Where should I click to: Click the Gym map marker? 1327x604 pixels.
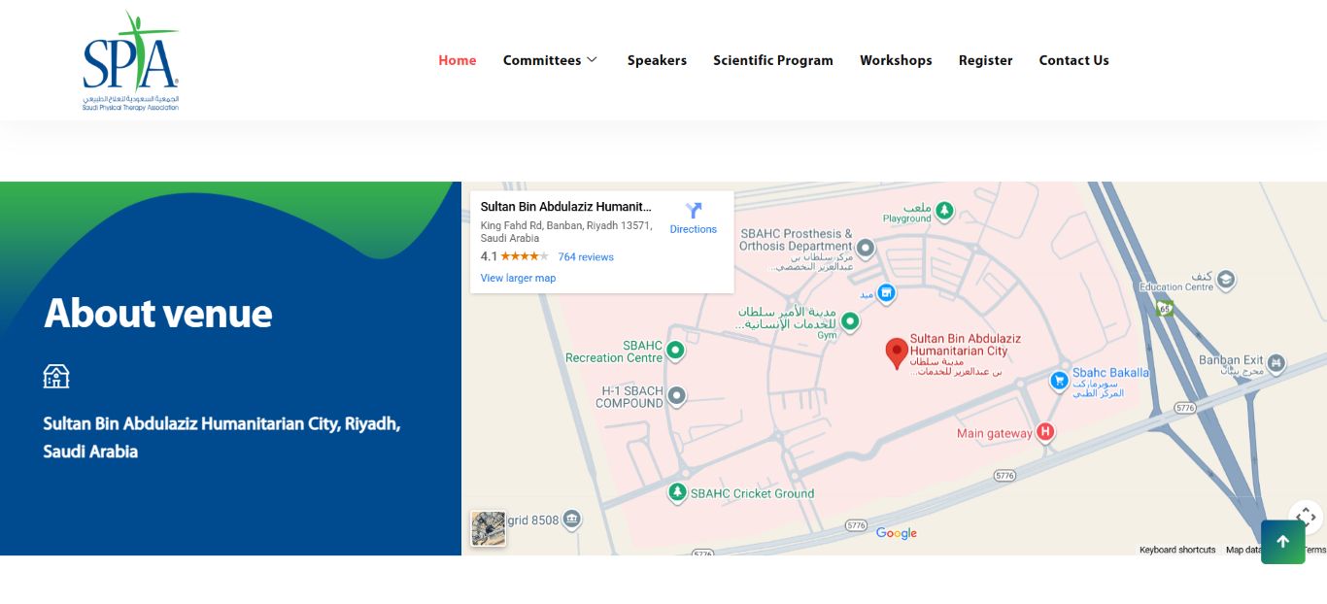click(850, 320)
